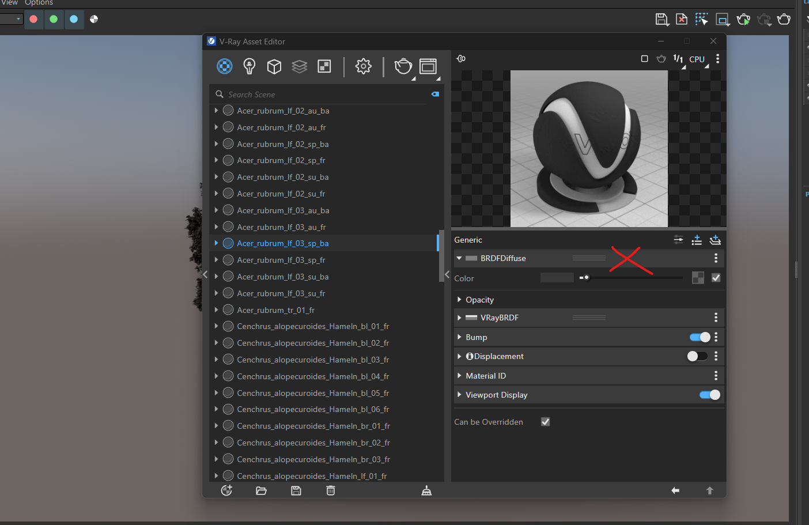Open Displacement three-dot menu
Image resolution: width=809 pixels, height=525 pixels.
coord(716,356)
